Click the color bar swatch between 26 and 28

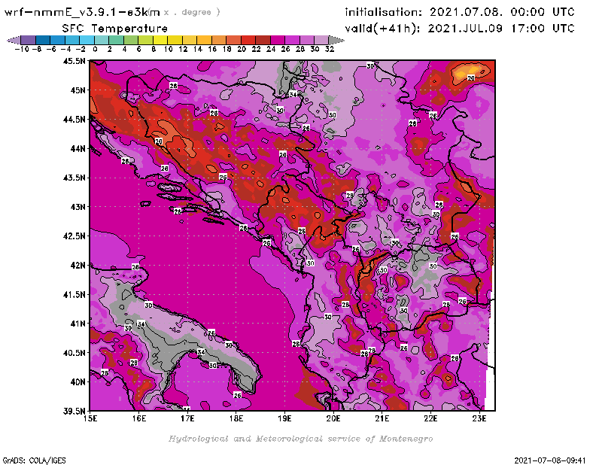coord(292,40)
